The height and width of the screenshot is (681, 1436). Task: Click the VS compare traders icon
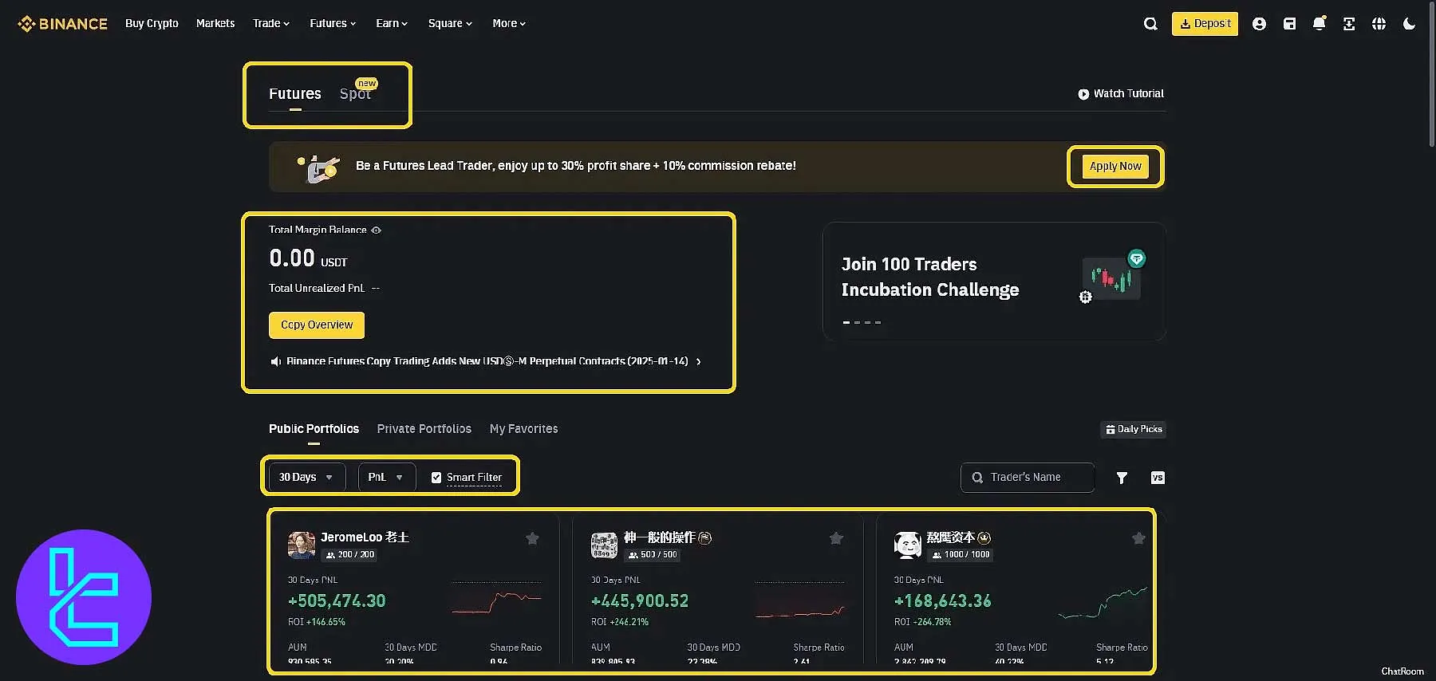(x=1158, y=478)
